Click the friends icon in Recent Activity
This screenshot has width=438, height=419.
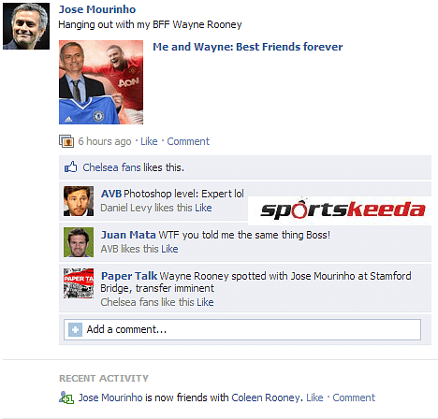point(66,397)
